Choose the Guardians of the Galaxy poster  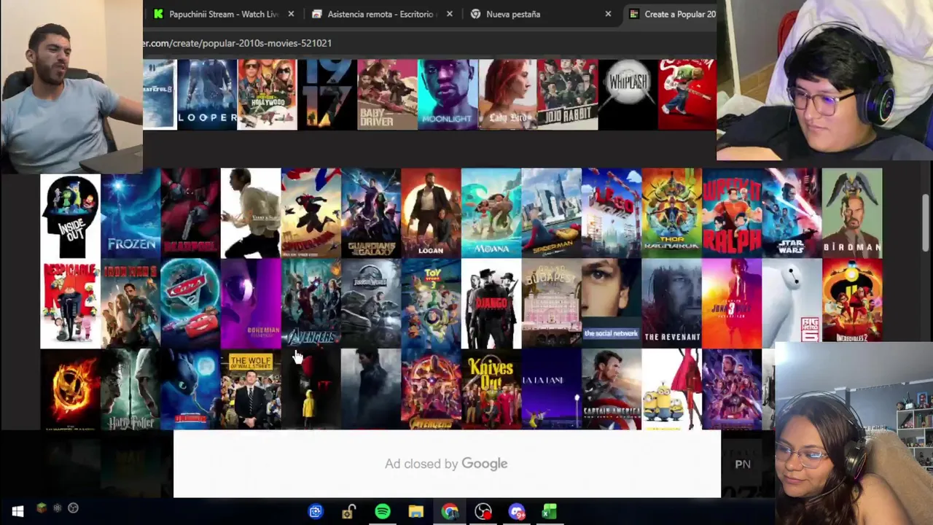371,213
